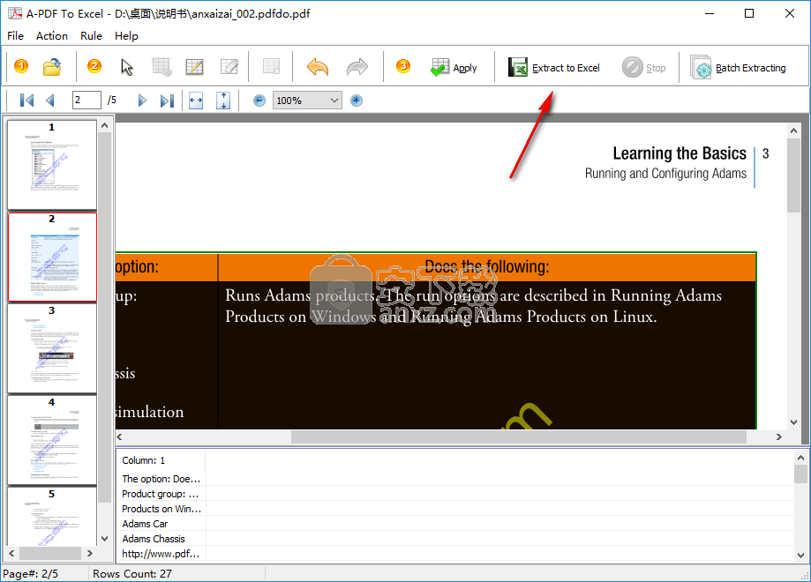The image size is (811, 582).
Task: Click Extract to Excel
Action: click(x=554, y=68)
